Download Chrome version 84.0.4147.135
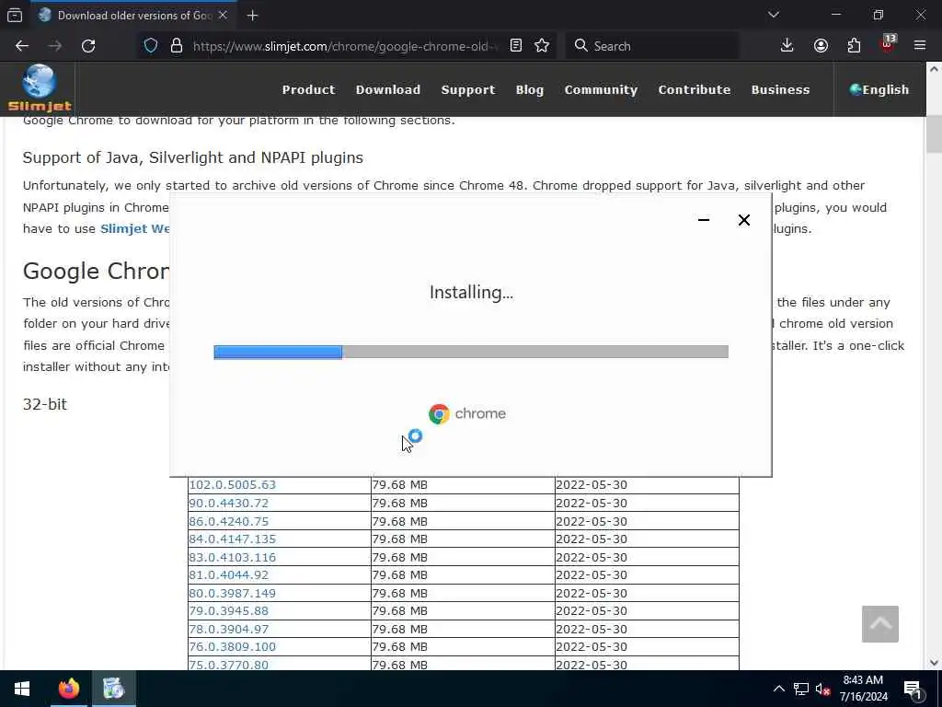942x707 pixels. 232,539
